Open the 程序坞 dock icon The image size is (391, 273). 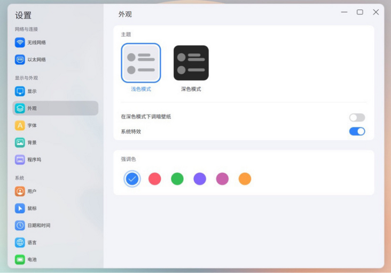point(20,159)
